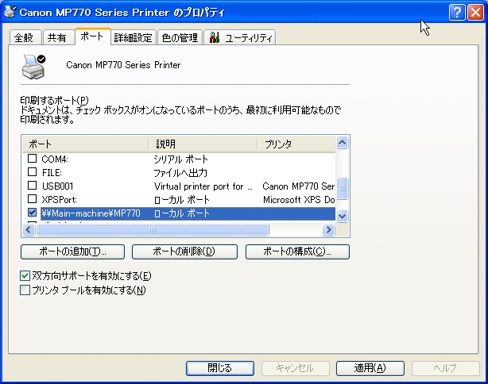Viewport: 488px width, 384px height.
Task: Select the USB001 port row text
Action: [57, 186]
